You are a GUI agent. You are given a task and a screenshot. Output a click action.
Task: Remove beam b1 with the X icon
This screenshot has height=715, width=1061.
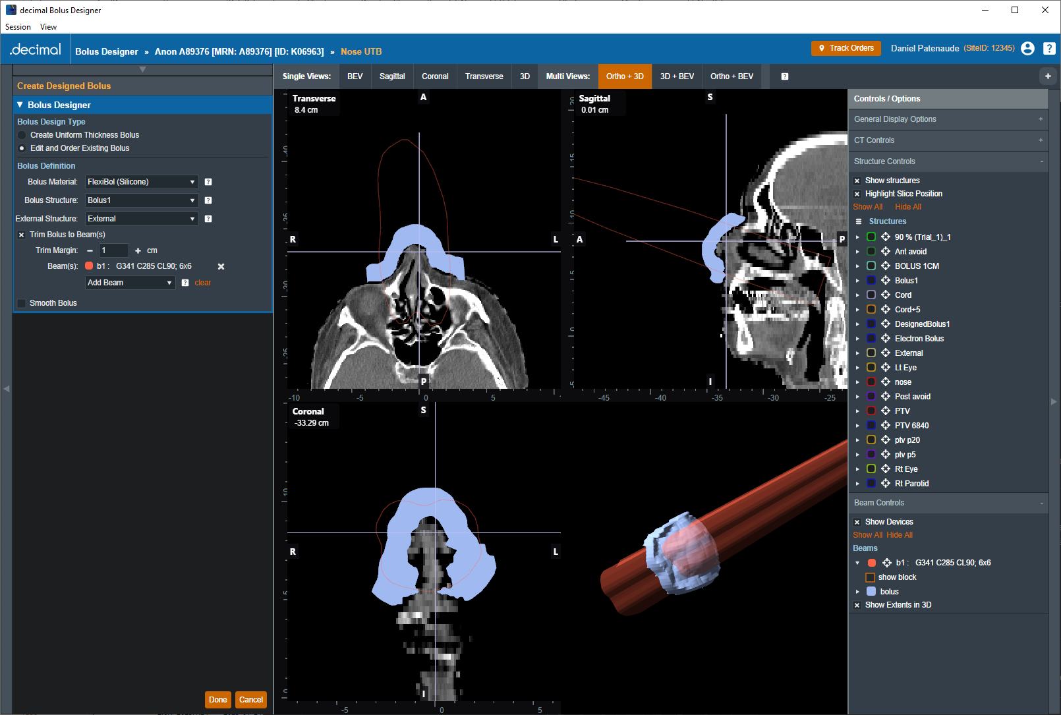221,267
